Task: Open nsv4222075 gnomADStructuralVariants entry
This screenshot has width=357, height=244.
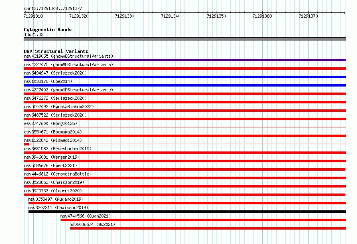Action: click(x=69, y=65)
